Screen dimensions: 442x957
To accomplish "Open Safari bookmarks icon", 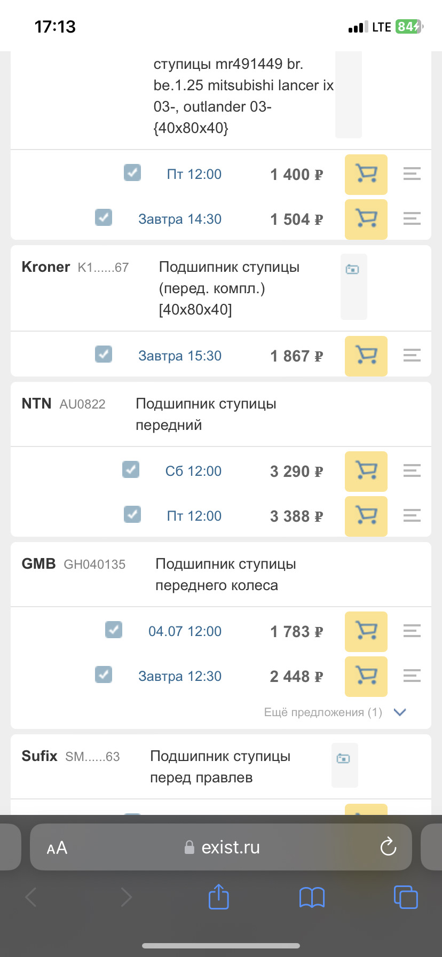I will click(312, 897).
